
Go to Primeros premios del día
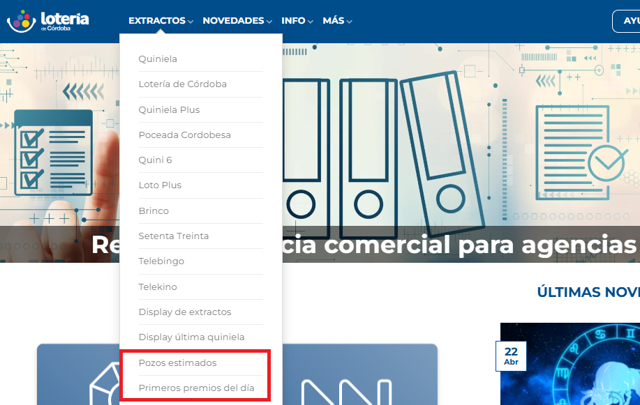[196, 388]
